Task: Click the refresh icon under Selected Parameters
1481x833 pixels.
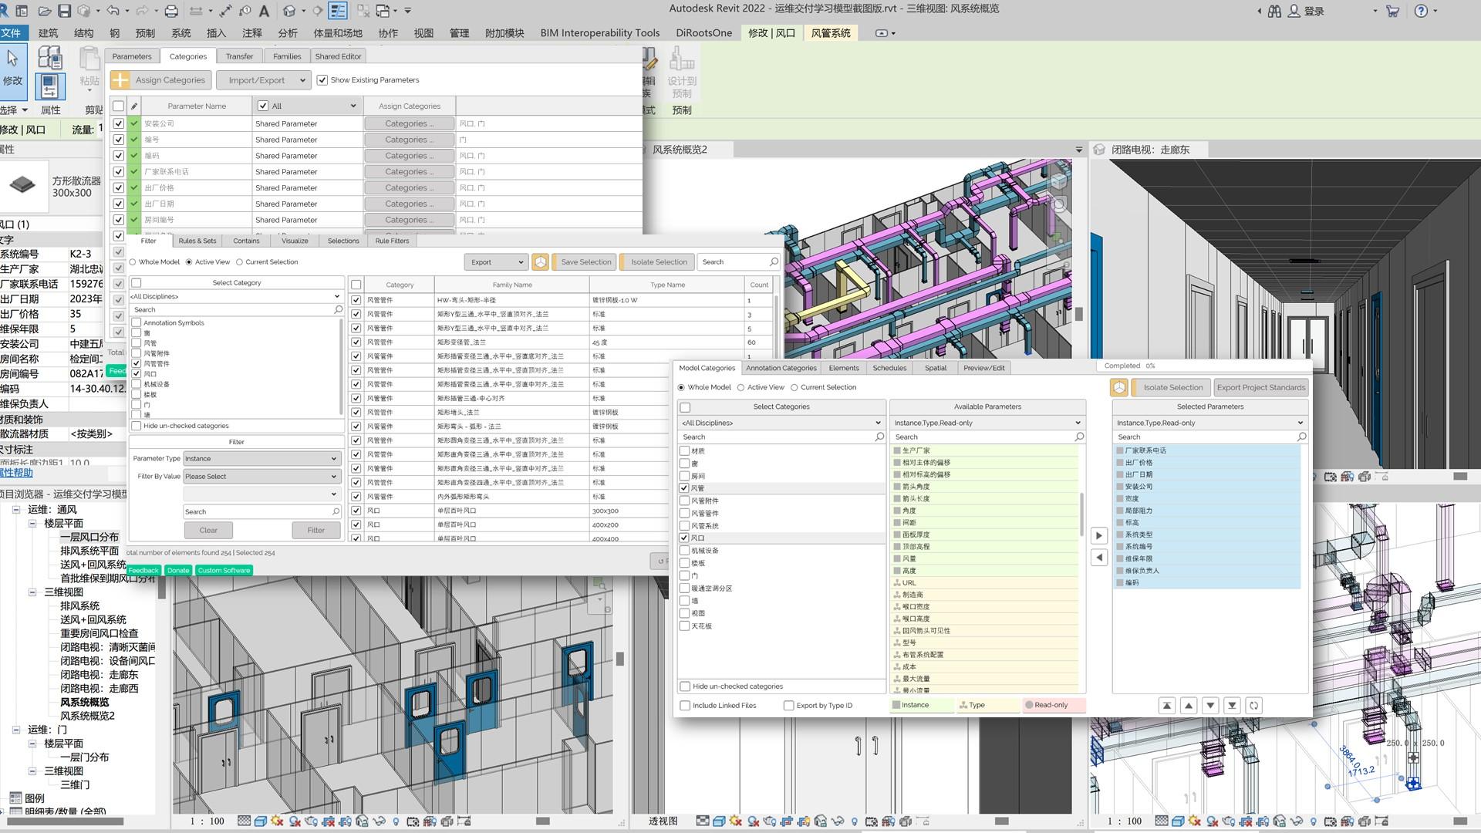Action: (1253, 705)
